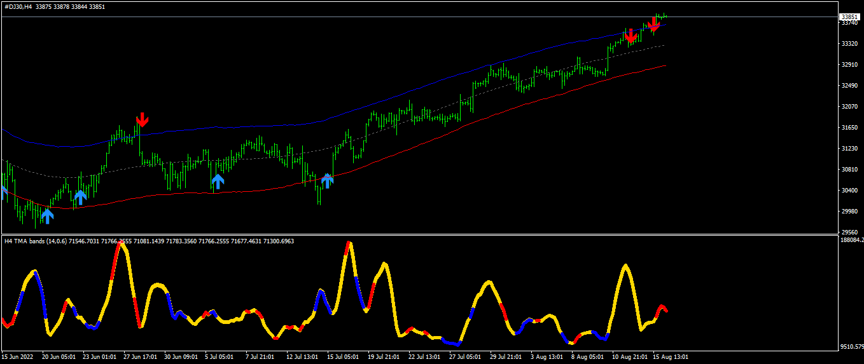Select the 15 Jun 2022 date label
864x364 pixels.
17,357
